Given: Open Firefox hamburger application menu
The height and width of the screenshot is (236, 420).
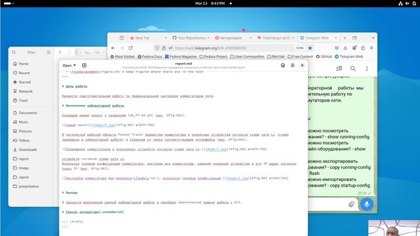Looking at the screenshot, I should coord(371,48).
